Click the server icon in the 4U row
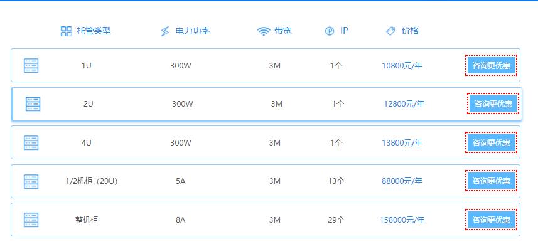The height and width of the screenshot is (249, 538). tap(31, 142)
